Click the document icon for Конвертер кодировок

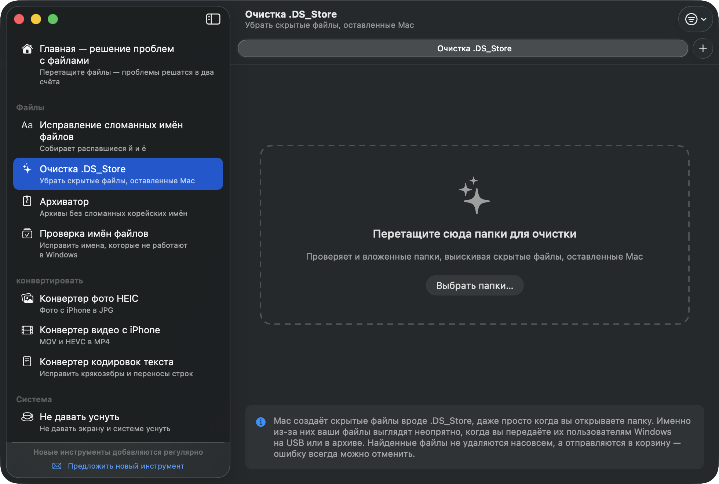27,362
